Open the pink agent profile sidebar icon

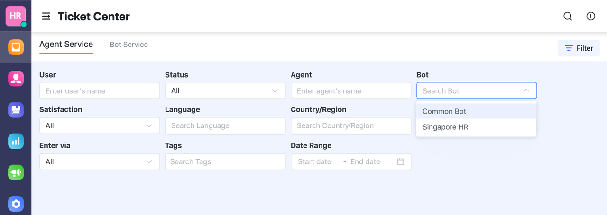(x=16, y=79)
